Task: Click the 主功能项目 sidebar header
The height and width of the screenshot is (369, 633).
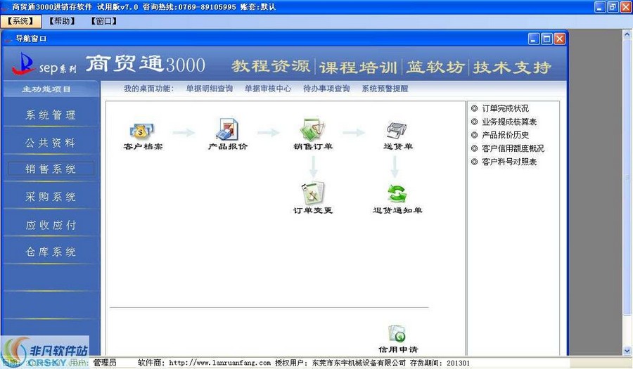Action: click(46, 89)
